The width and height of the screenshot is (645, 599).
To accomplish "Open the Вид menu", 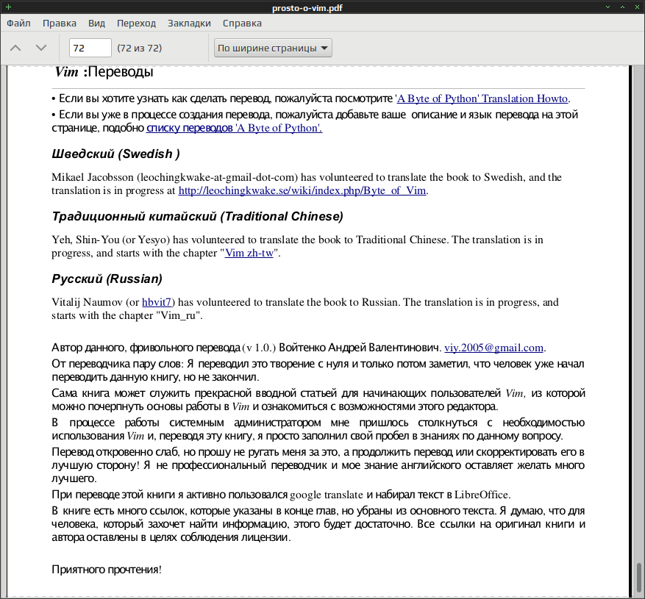I will 96,24.
